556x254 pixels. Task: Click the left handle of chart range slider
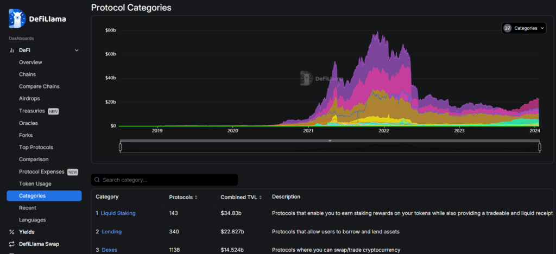tap(121, 147)
